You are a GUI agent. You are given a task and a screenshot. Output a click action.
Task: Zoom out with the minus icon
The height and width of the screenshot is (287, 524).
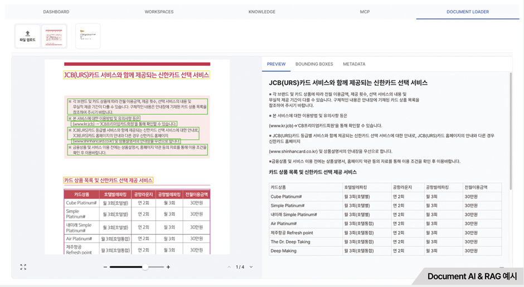tap(105, 267)
